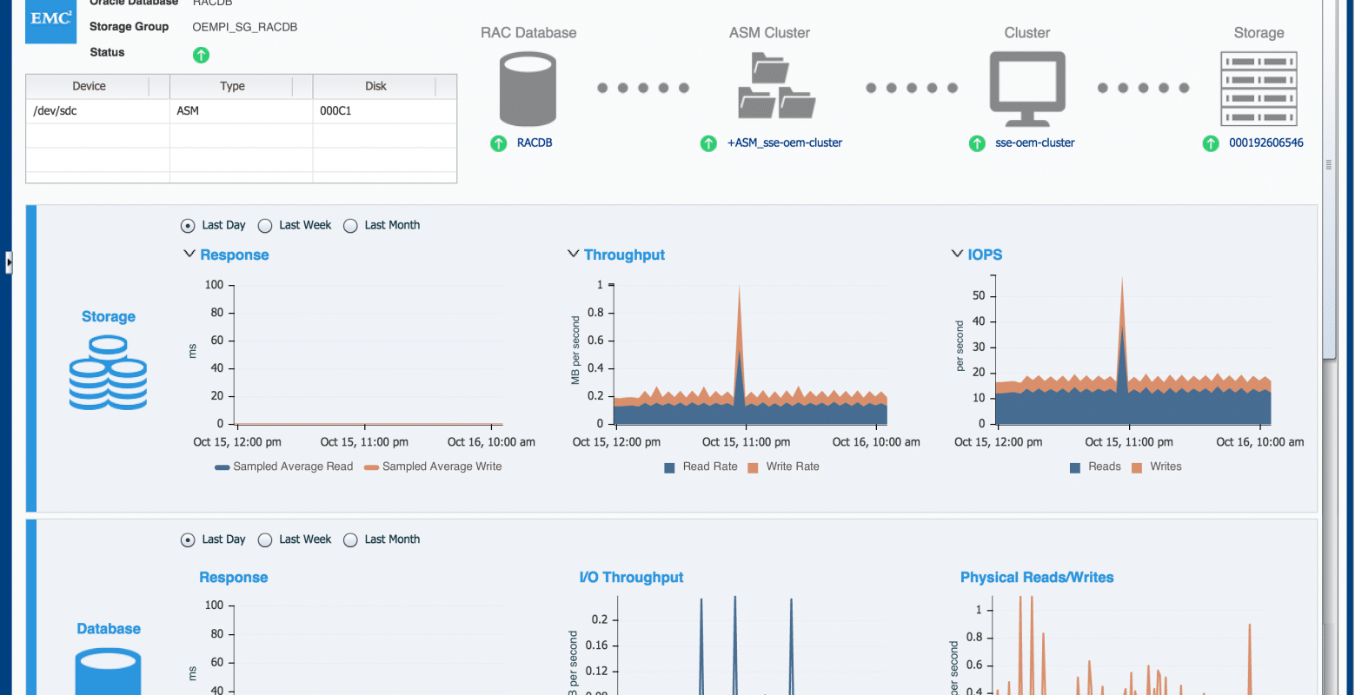Select Last Day in the Storage section
This screenshot has width=1355, height=695.
[x=187, y=226]
